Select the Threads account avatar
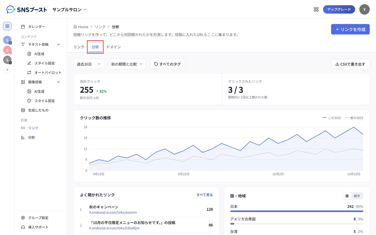 pos(7,40)
